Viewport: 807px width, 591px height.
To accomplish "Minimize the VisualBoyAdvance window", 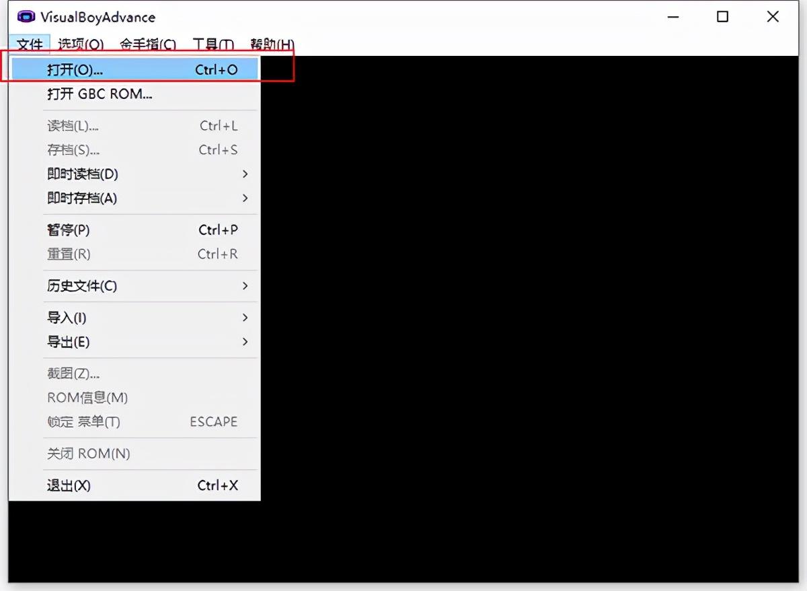I will pos(672,17).
